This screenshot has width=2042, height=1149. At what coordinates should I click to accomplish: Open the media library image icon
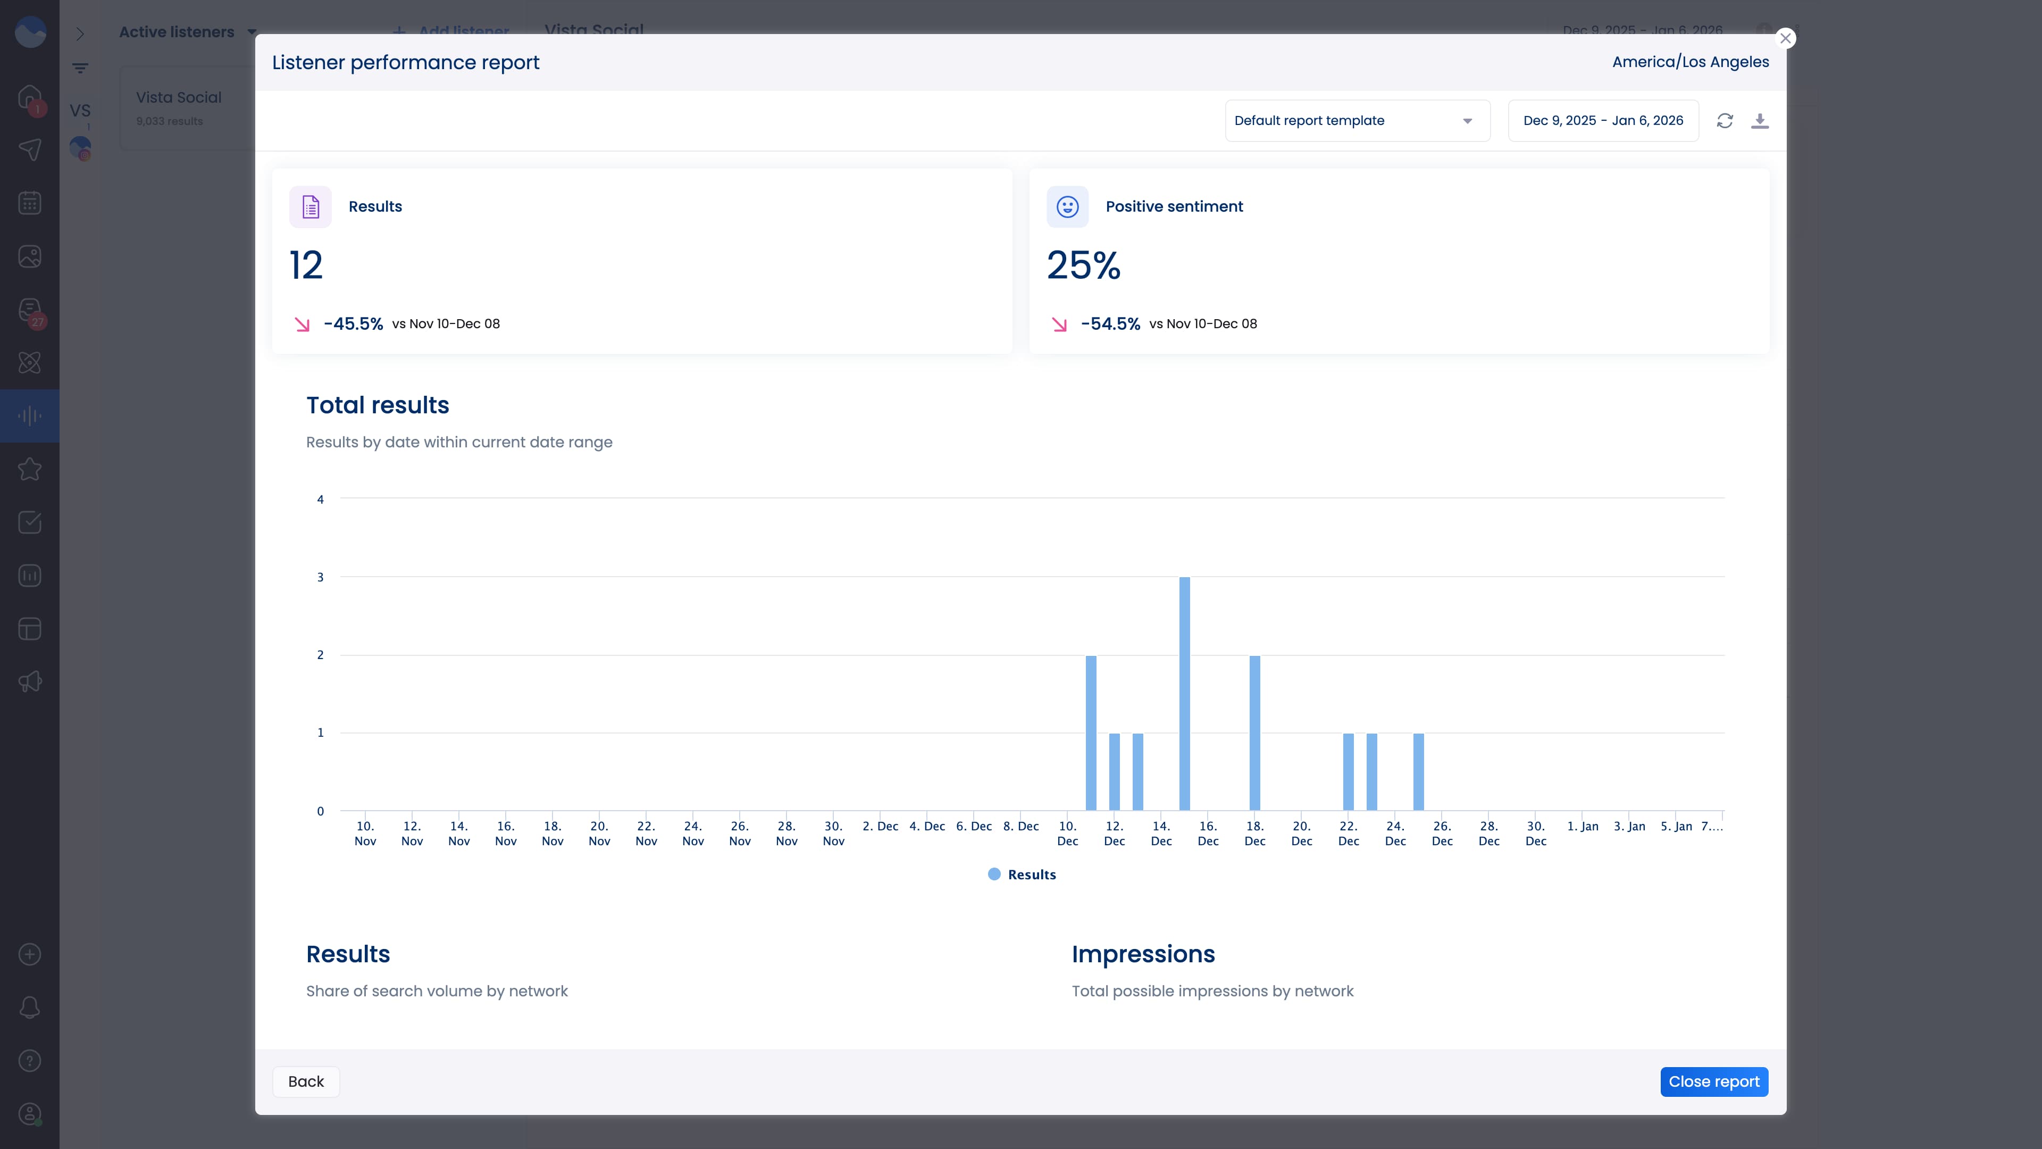pos(29,255)
